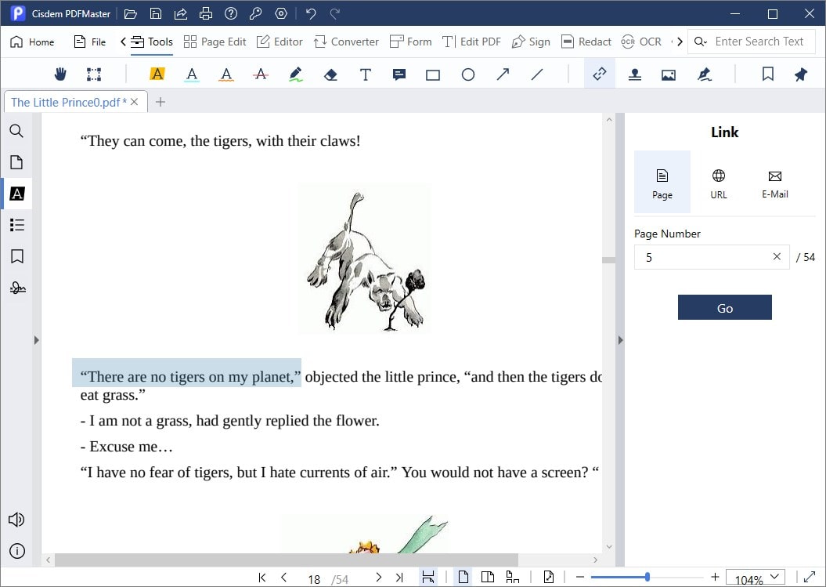Select the Rectangle shape tool
Image resolution: width=826 pixels, height=587 pixels.
433,75
